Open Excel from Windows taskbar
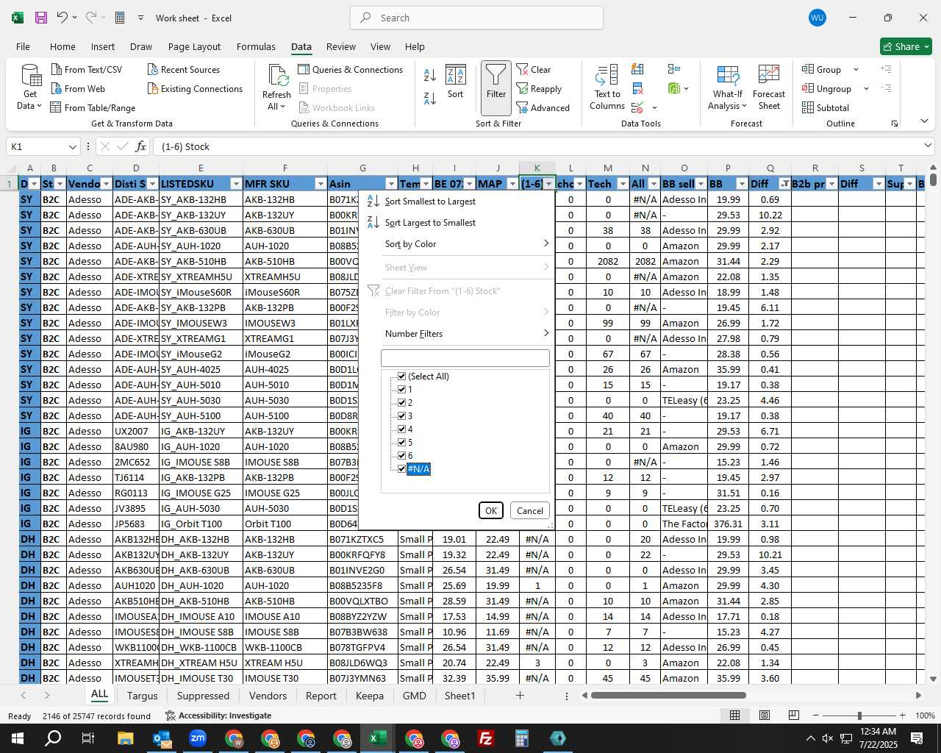This screenshot has height=753, width=941. (378, 738)
